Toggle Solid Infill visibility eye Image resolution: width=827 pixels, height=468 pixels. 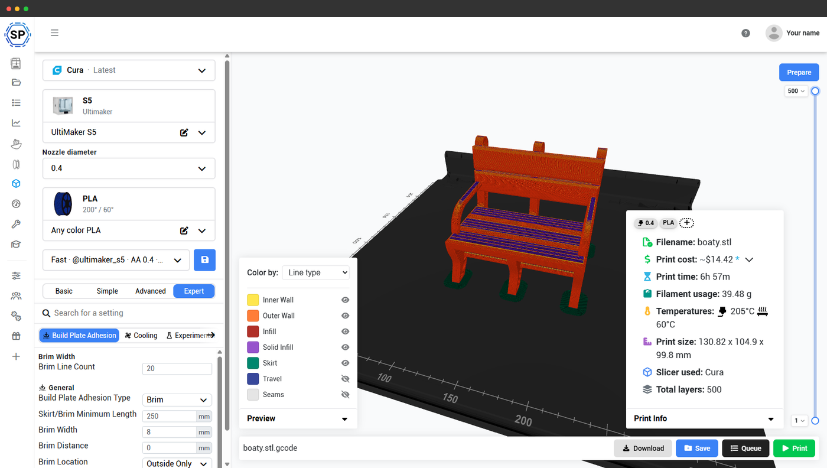(346, 347)
